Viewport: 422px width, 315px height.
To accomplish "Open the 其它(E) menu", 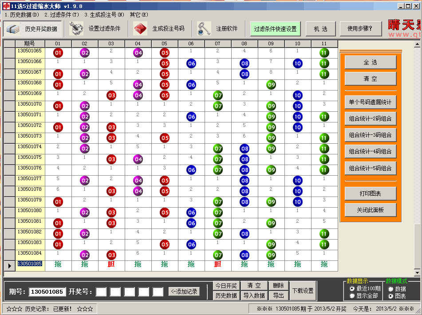I will (139, 15).
